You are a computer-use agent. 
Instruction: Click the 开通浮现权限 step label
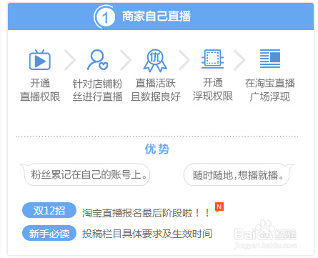pyautogui.click(x=213, y=89)
